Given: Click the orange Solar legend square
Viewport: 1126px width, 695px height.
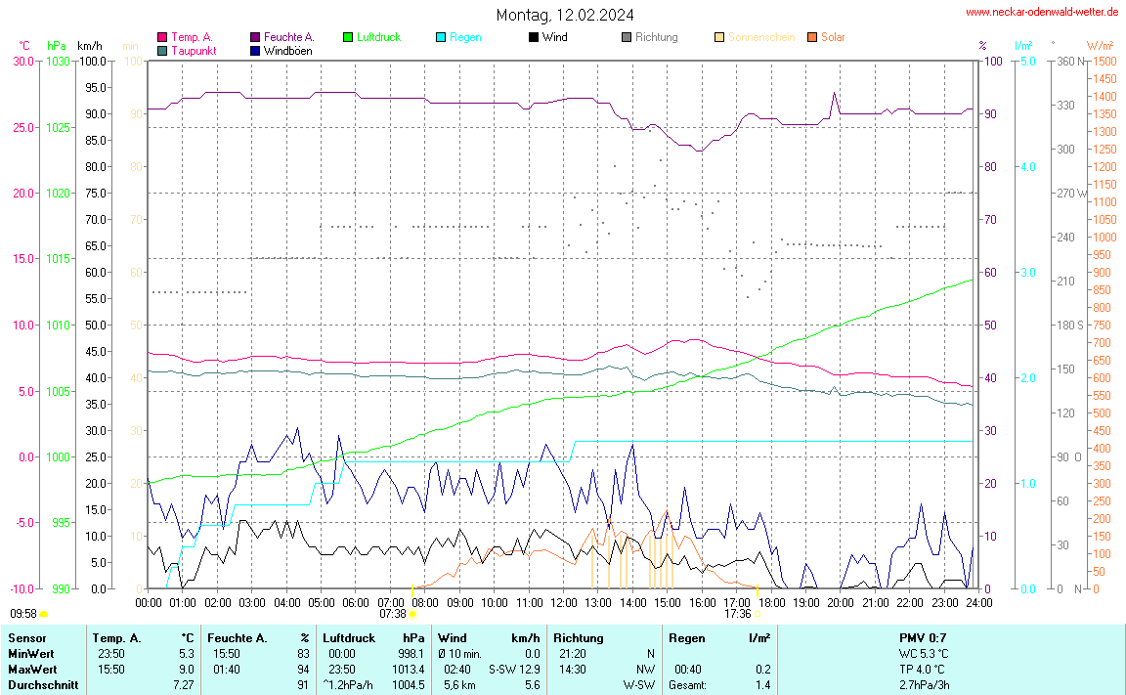Looking at the screenshot, I should pyautogui.click(x=812, y=37).
